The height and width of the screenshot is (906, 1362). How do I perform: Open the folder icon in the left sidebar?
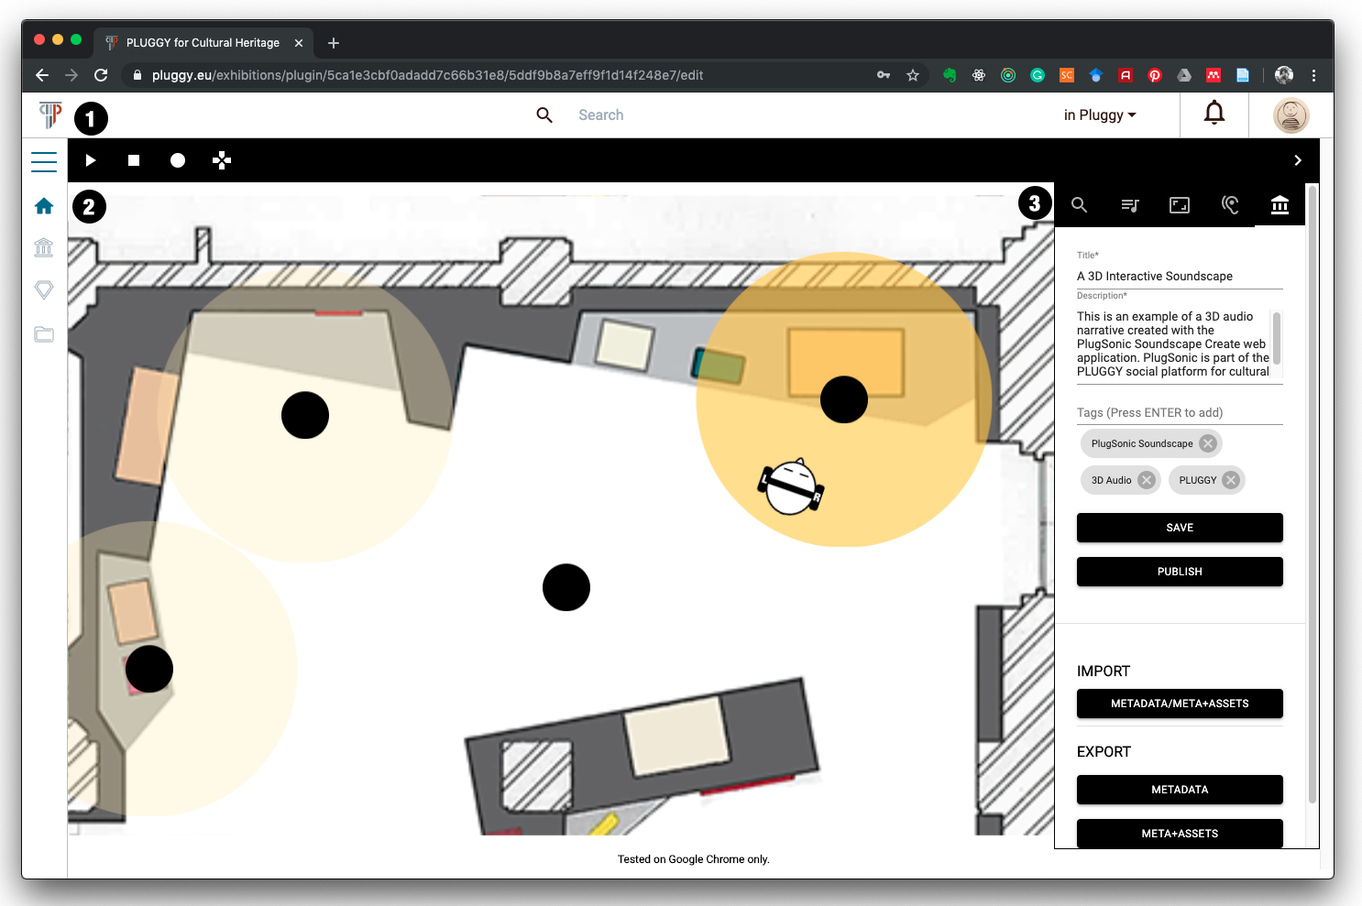(44, 333)
